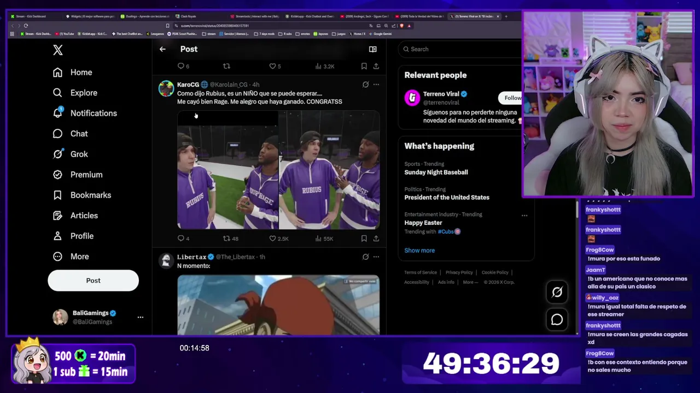The width and height of the screenshot is (700, 393).
Task: Expand the footer More options
Action: click(470, 282)
